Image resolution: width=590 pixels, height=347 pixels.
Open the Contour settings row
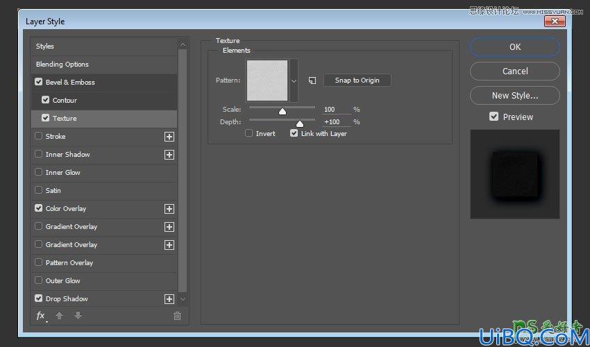click(x=104, y=101)
